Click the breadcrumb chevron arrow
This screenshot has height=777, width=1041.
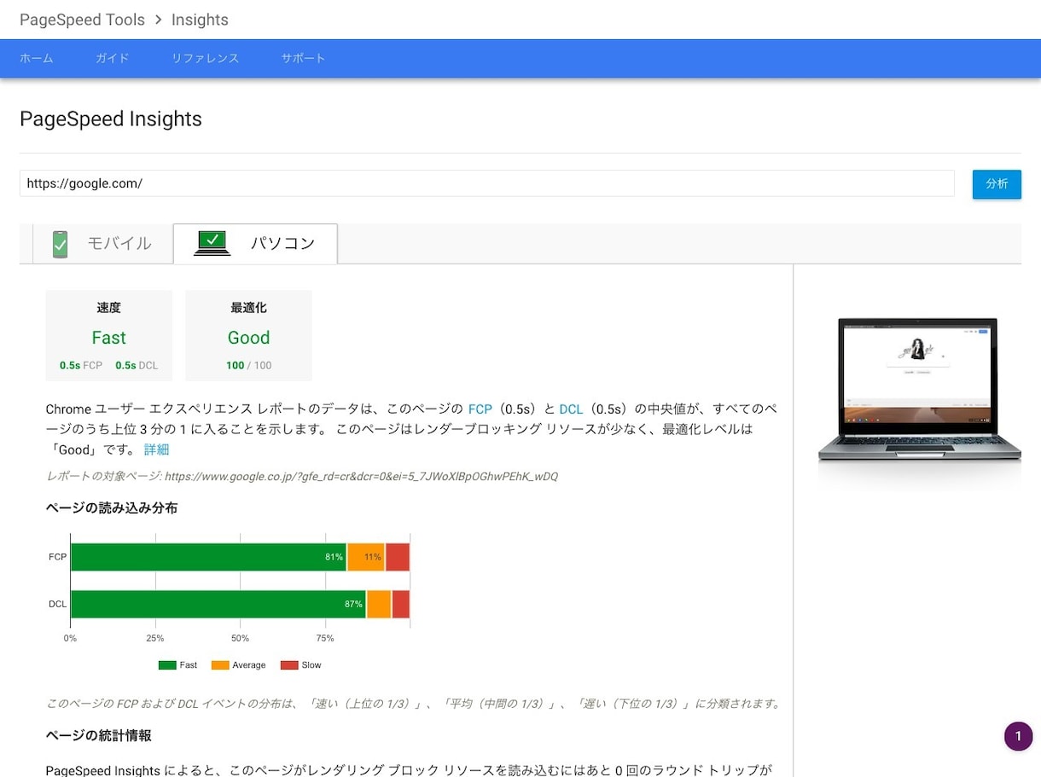click(158, 20)
